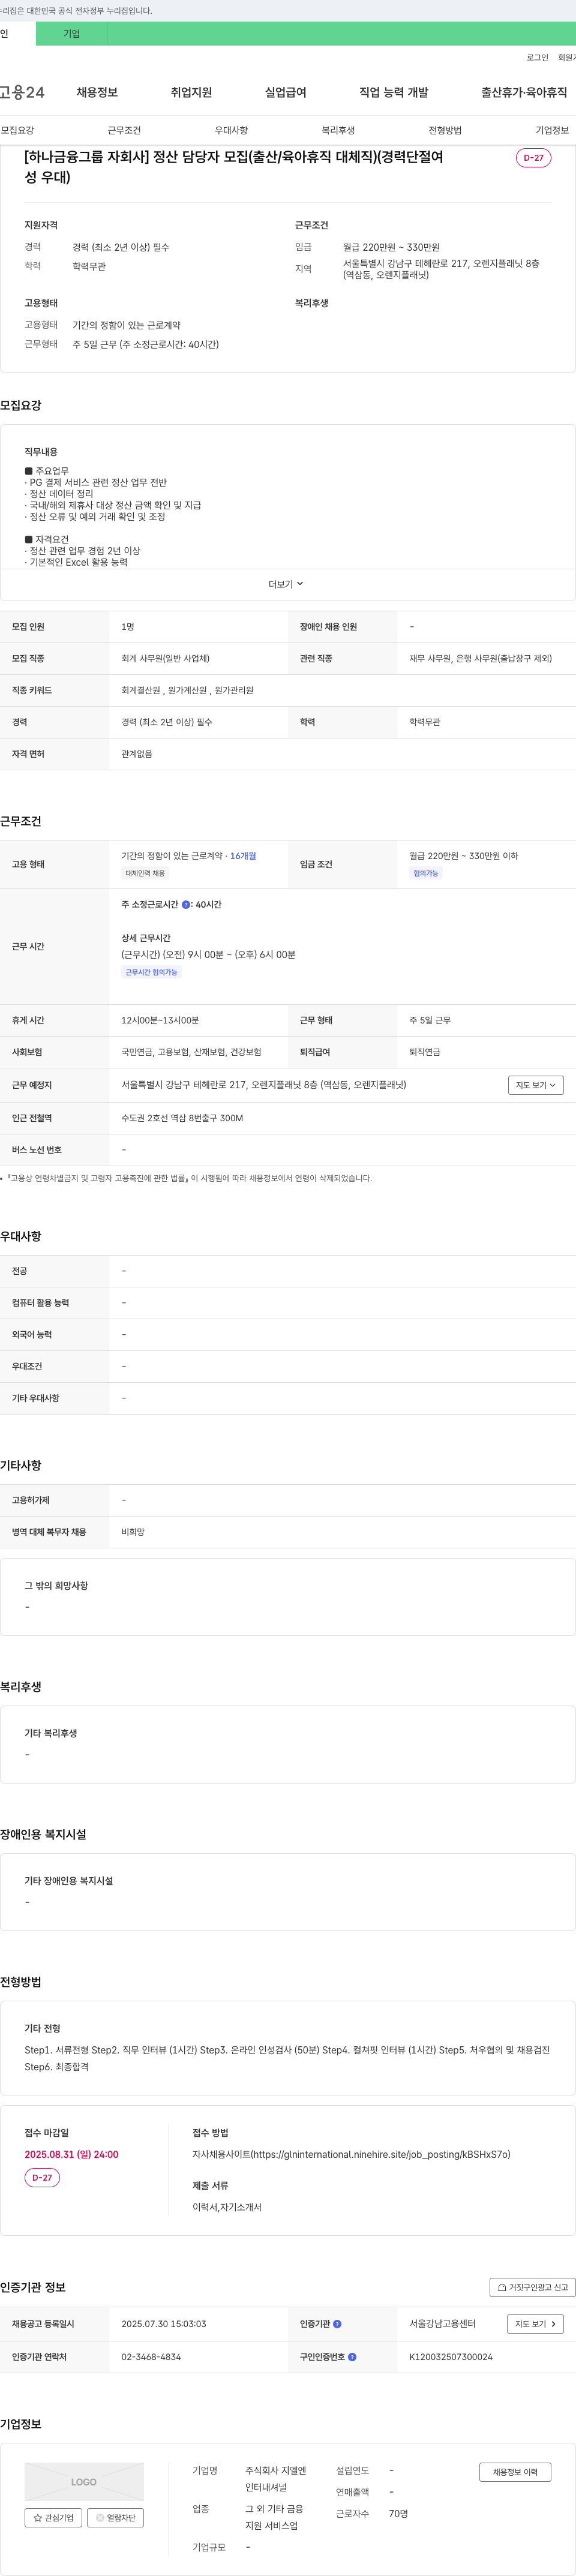Add company with 관심기업 star button
Screen dimensions: 576x2576
click(x=53, y=2518)
